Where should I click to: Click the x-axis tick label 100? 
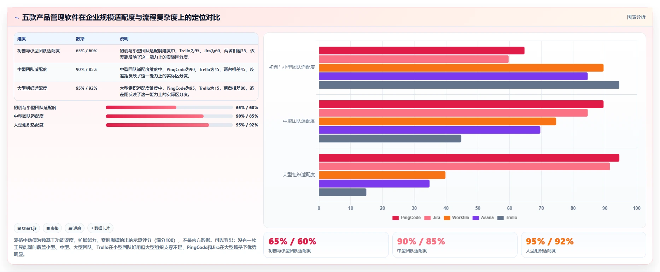click(637, 208)
